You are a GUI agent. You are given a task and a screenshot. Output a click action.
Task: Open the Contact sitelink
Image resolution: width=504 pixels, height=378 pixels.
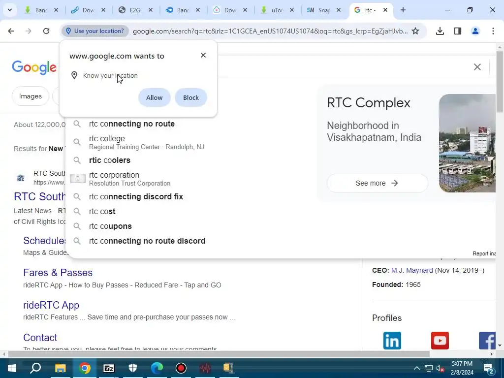[40, 338]
